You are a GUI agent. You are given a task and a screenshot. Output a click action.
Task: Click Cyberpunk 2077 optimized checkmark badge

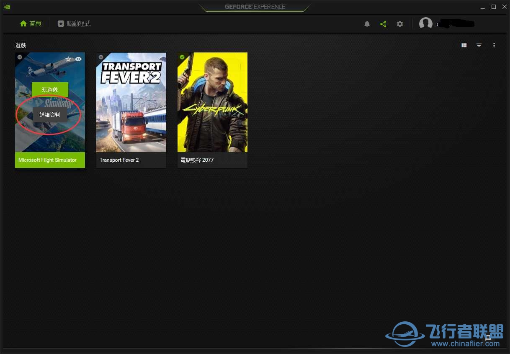coord(182,57)
